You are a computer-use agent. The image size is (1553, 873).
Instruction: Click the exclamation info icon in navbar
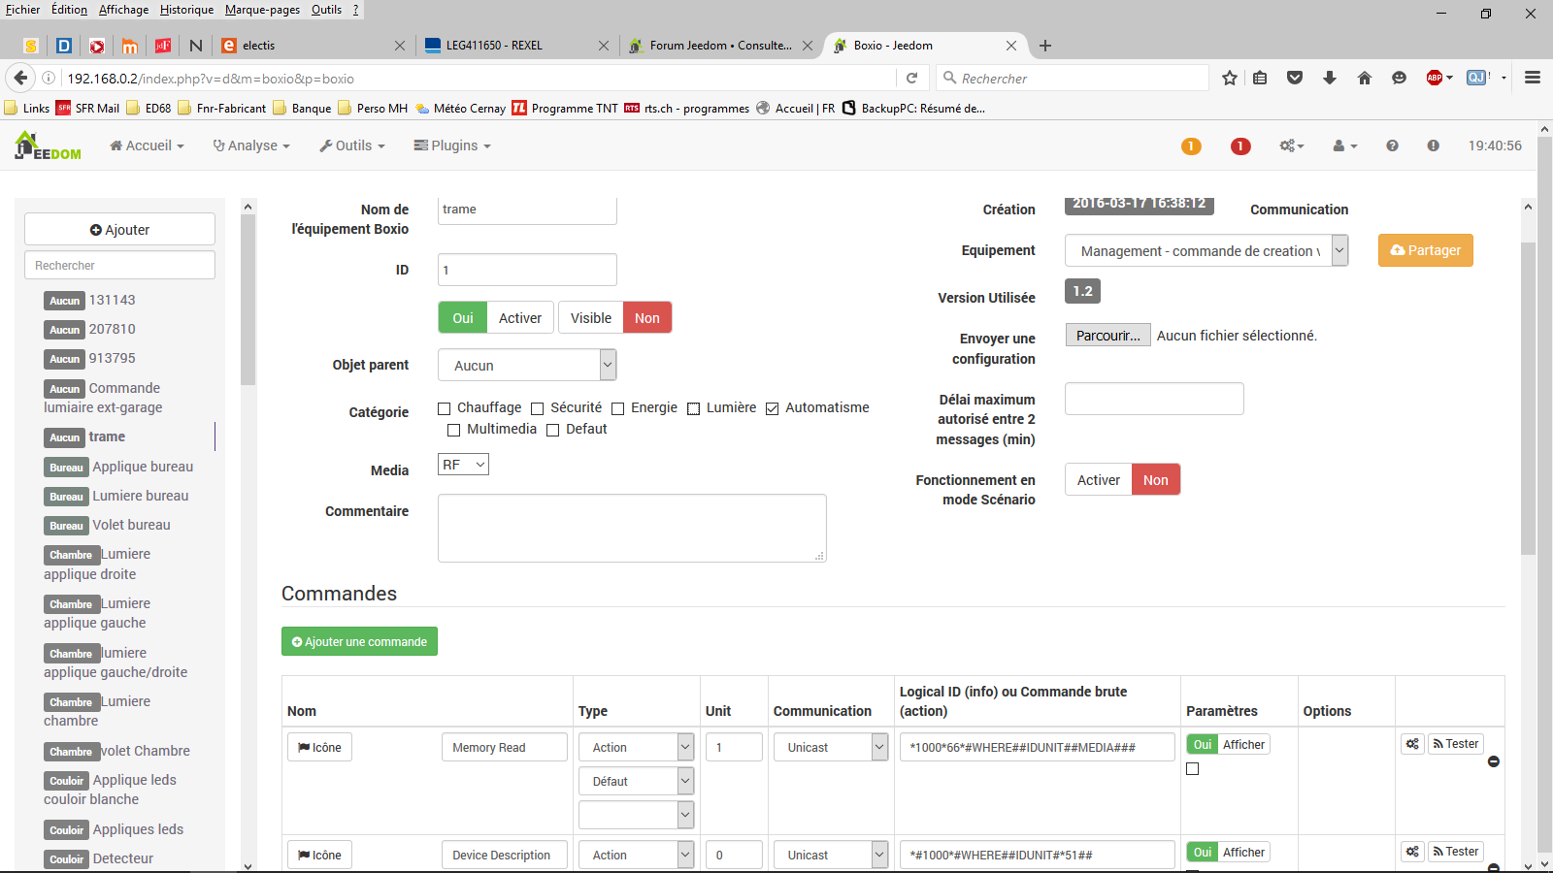(x=1433, y=145)
